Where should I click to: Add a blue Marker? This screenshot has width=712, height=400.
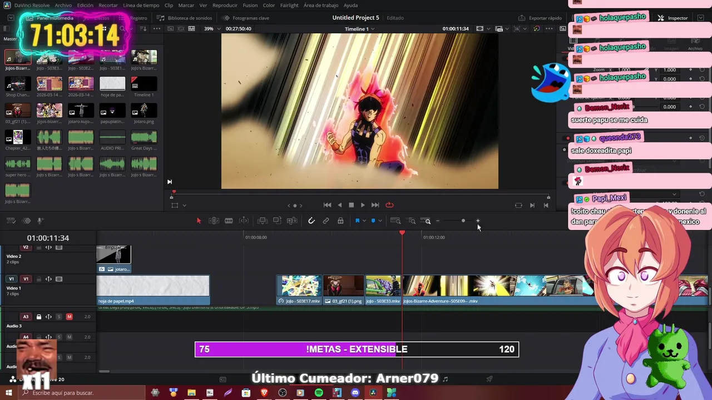(x=373, y=221)
